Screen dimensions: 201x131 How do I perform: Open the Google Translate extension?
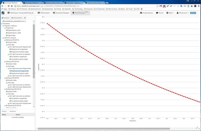click(181, 6)
